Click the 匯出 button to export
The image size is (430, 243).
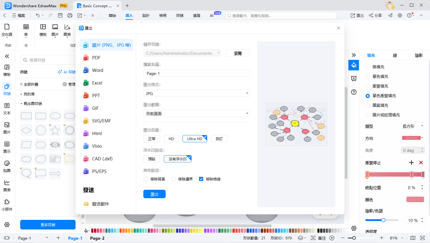[x=154, y=194]
